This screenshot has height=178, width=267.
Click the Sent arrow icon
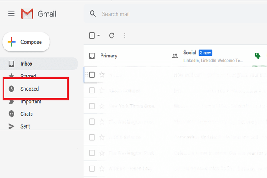tap(12, 126)
